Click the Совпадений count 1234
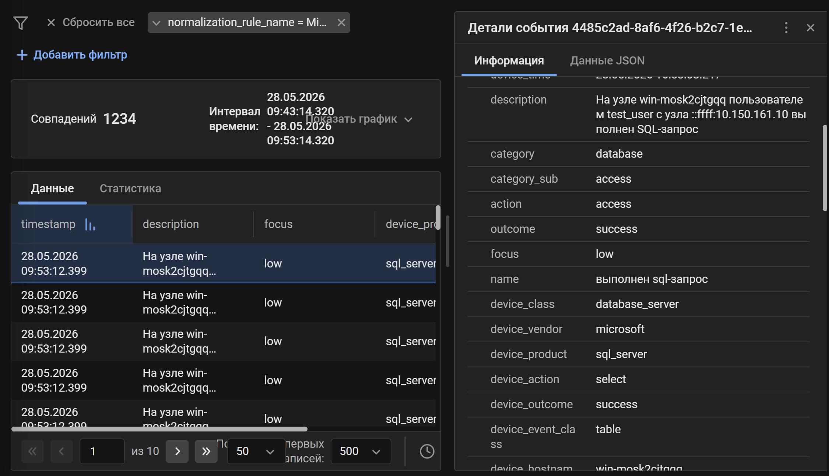This screenshot has width=829, height=476. coord(120,119)
